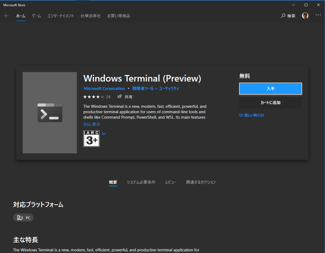
Task: Open Microsoft Corporation publisher link
Action: tap(104, 89)
